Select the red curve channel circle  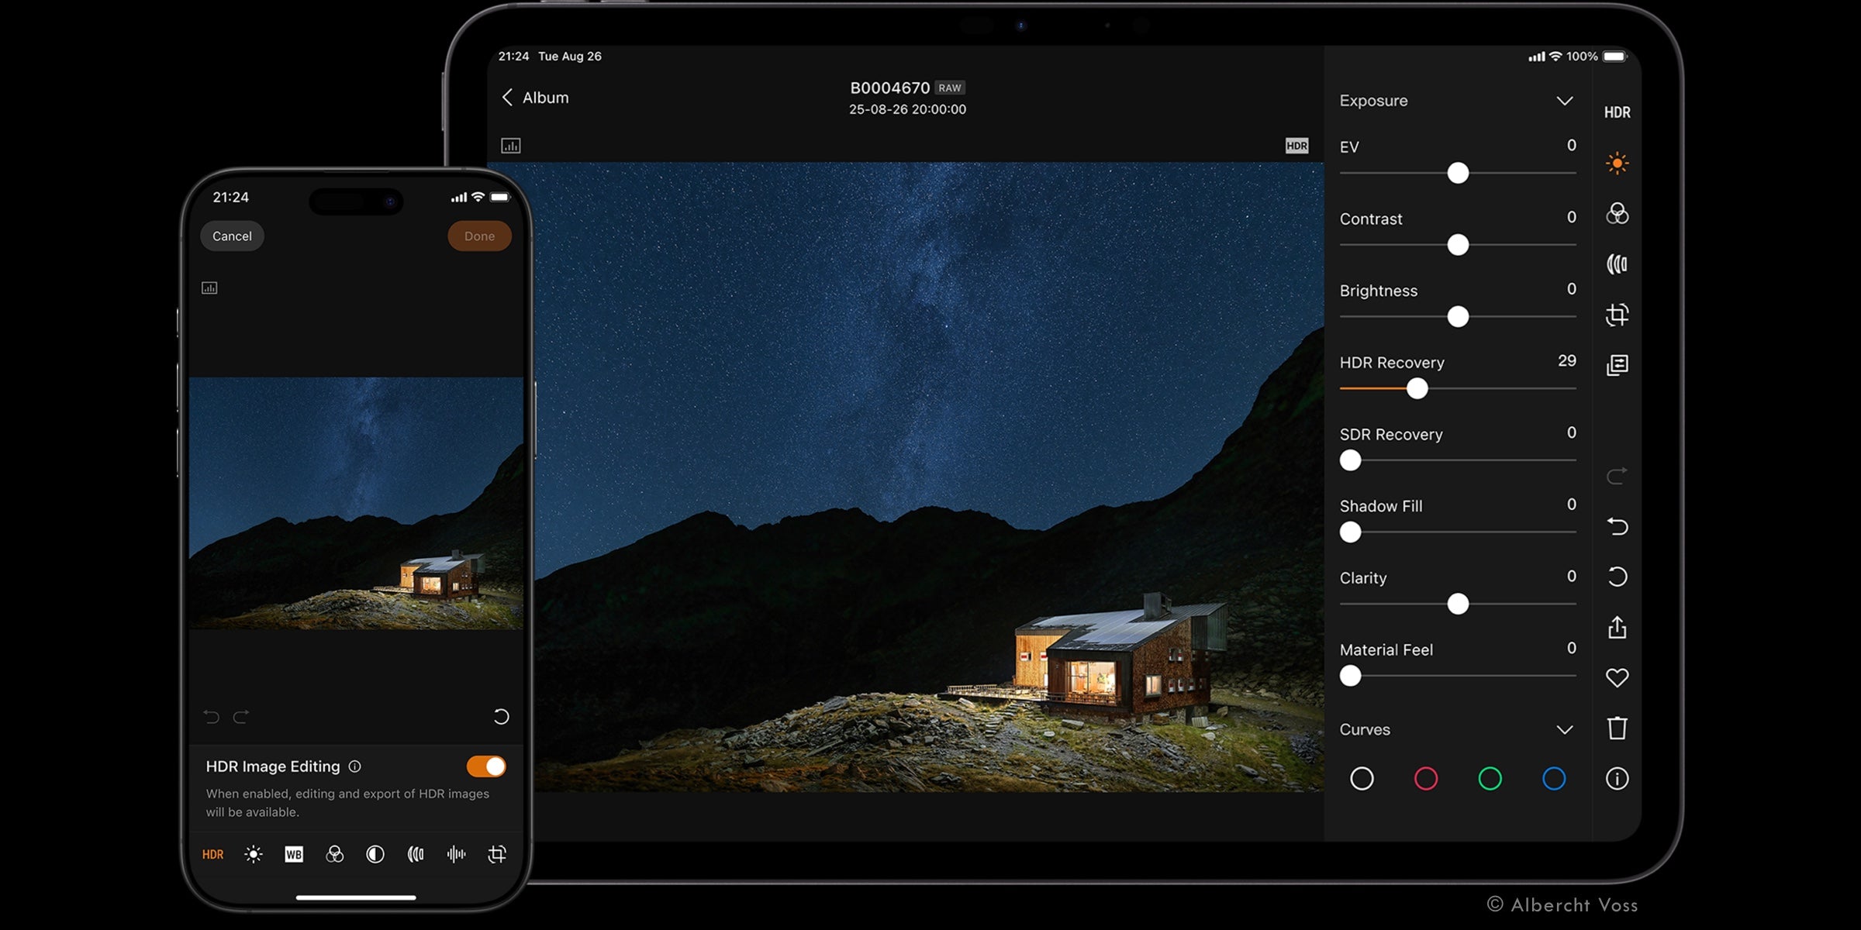tap(1425, 779)
